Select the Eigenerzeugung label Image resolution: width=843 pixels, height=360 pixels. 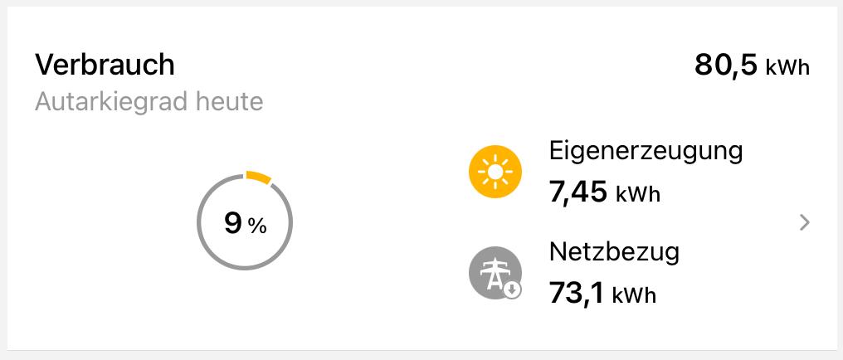click(x=646, y=152)
